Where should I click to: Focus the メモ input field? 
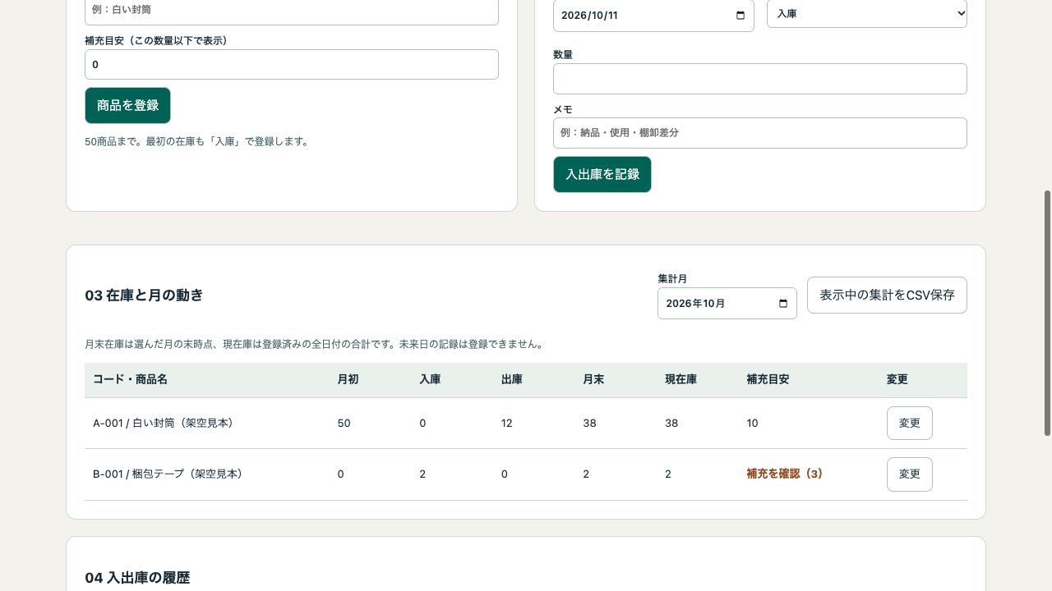click(760, 133)
